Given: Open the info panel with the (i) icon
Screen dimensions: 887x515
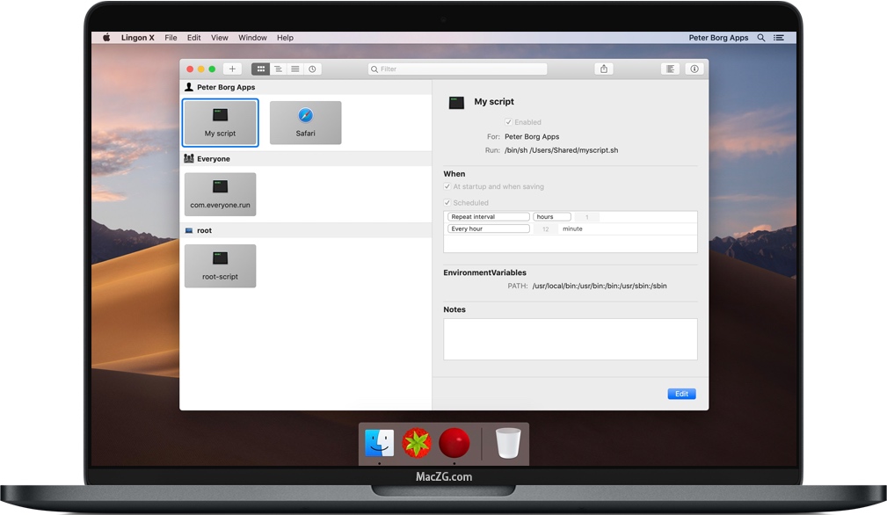Looking at the screenshot, I should 694,68.
